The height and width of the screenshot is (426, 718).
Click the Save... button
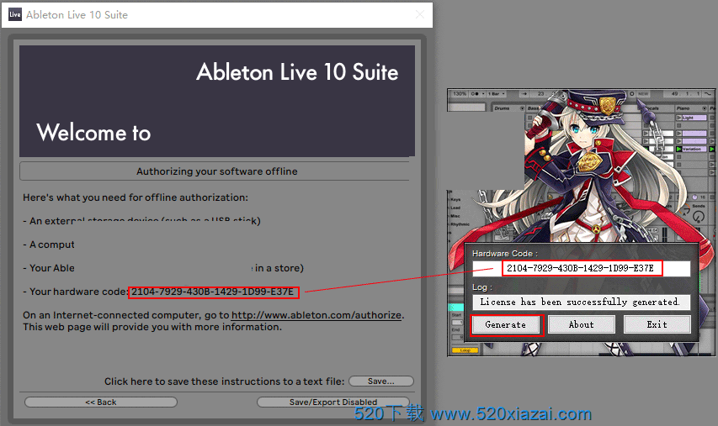coord(380,381)
